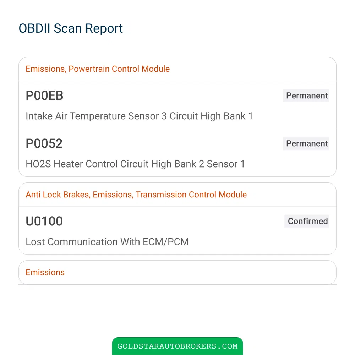355x355 pixels.
Task: Click the Confirmed status badge
Action: tap(307, 221)
